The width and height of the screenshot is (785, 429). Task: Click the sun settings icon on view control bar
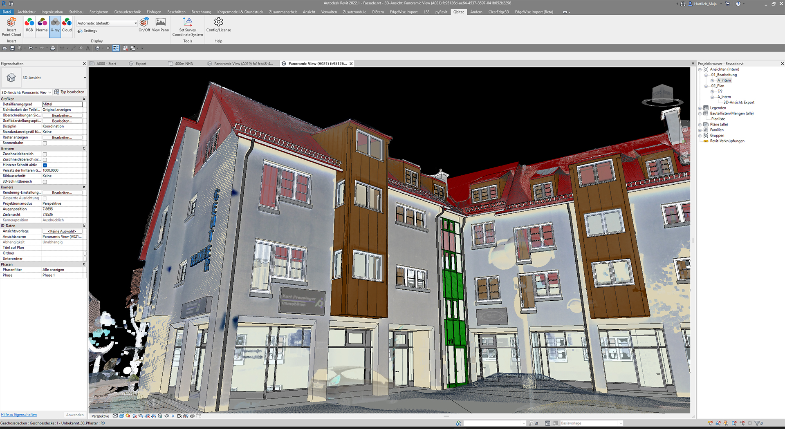point(127,416)
